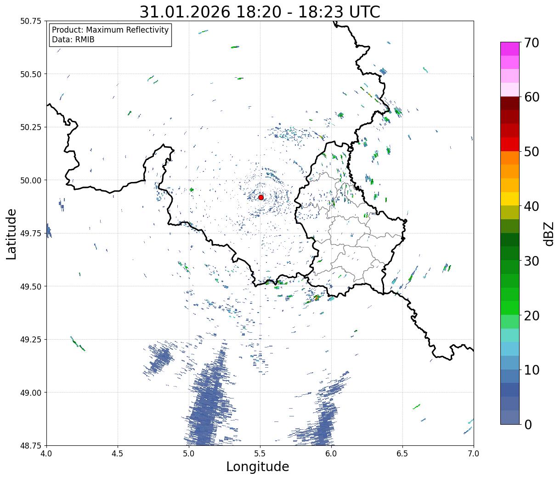The image size is (560, 478).
Task: Click the cyan colorbar segment below 20
Action: 510,335
